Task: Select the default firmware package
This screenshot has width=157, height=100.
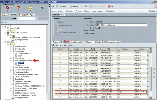Action: pyautogui.click(x=20, y=65)
